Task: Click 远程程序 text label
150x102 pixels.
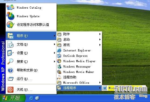Action: click(x=70, y=88)
